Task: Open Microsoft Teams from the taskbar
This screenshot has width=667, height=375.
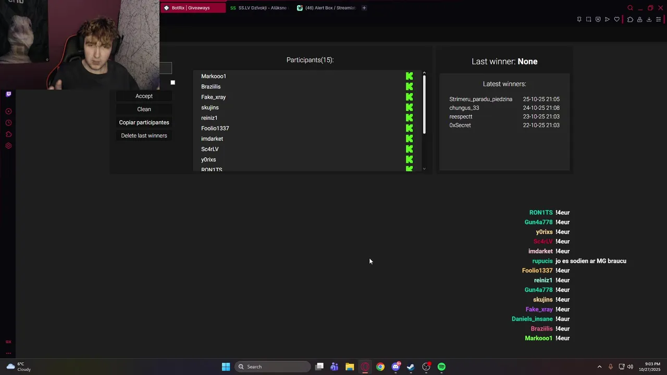Action: 335,367
